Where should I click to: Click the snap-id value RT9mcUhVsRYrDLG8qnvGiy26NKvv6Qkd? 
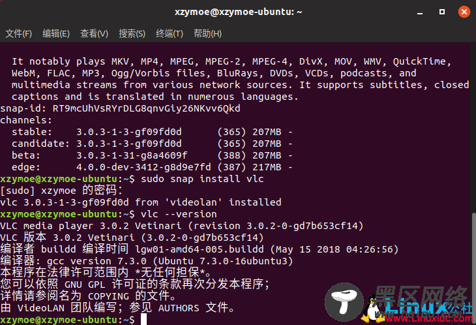point(146,108)
